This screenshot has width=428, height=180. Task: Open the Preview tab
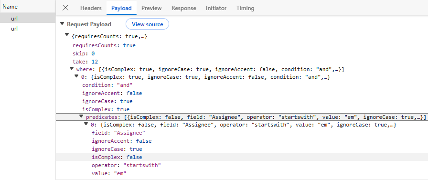(x=151, y=8)
